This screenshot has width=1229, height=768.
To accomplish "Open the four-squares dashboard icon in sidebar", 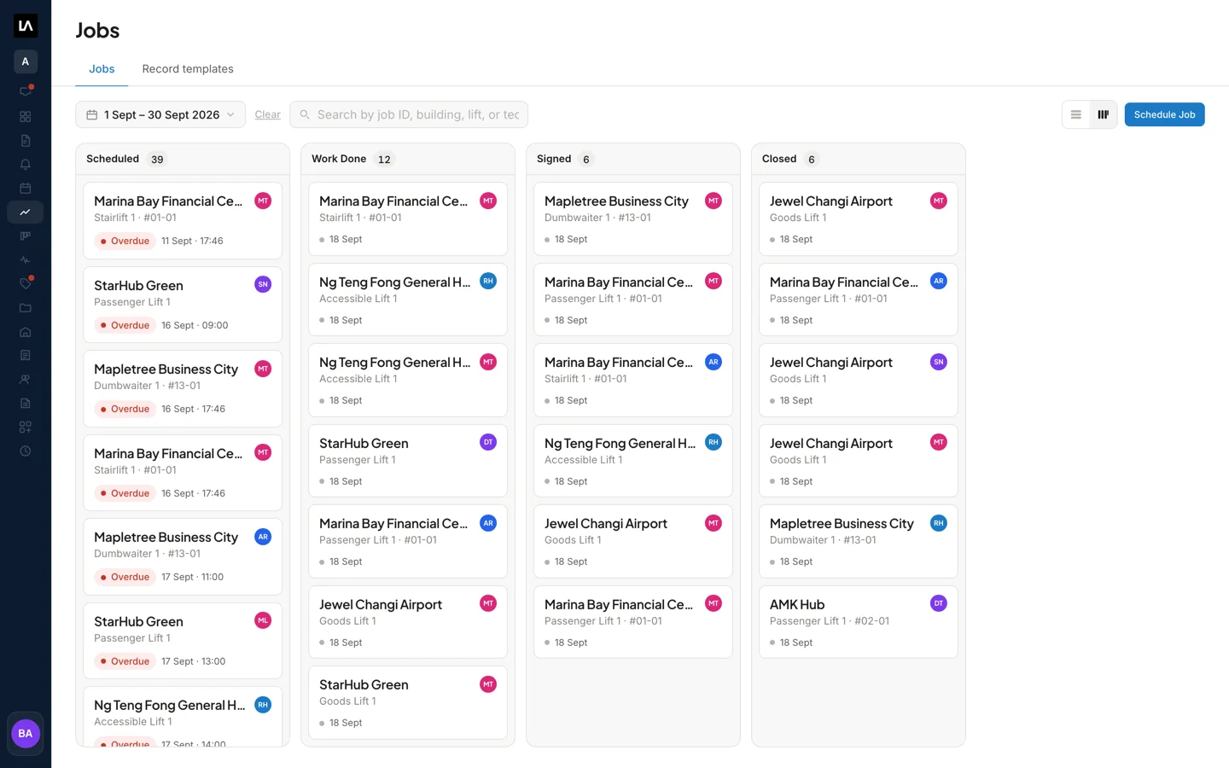I will point(26,116).
